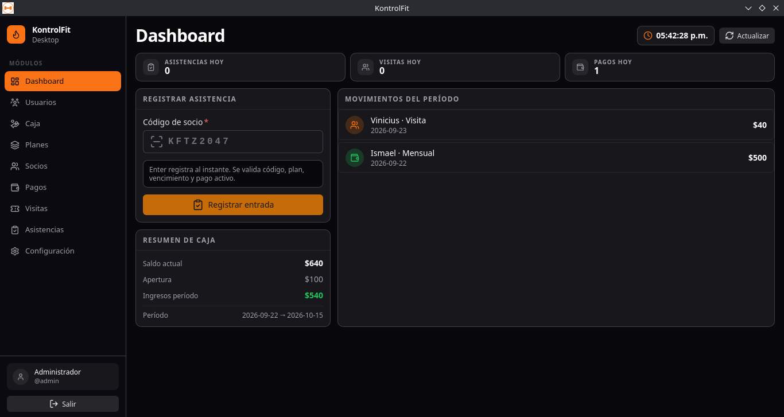Image resolution: width=784 pixels, height=417 pixels.
Task: Click the Usuarios people icon
Action: click(15, 103)
